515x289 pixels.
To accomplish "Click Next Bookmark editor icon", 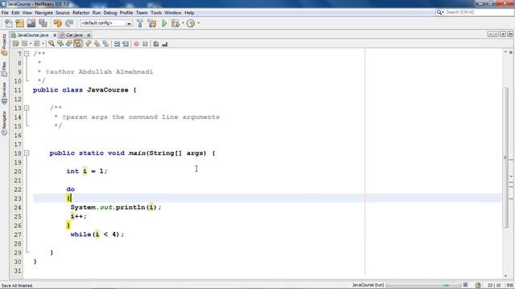I will click(97, 43).
